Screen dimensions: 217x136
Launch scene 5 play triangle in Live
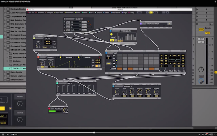tap(197, 9)
